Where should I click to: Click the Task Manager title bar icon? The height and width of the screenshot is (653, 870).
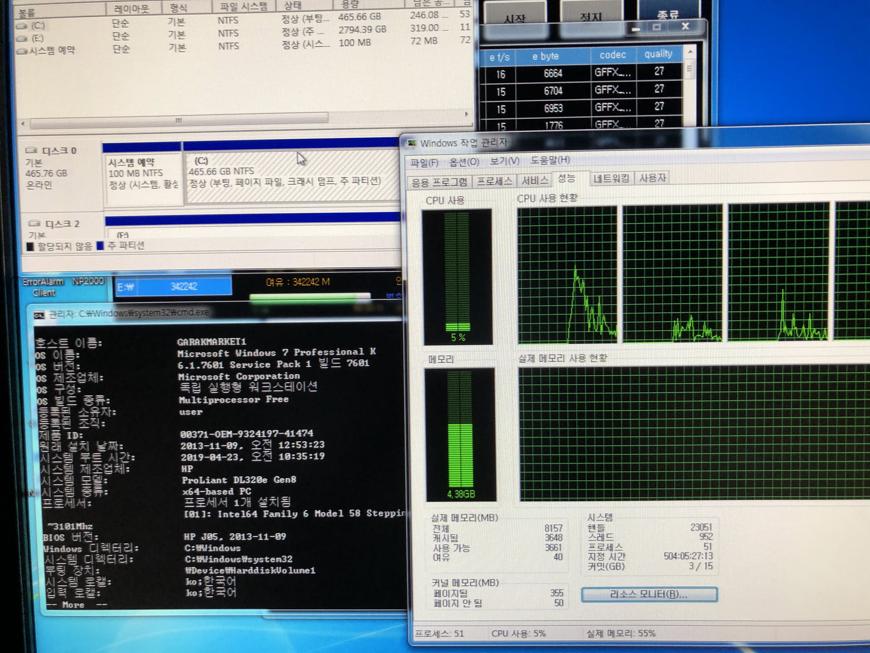tap(411, 143)
